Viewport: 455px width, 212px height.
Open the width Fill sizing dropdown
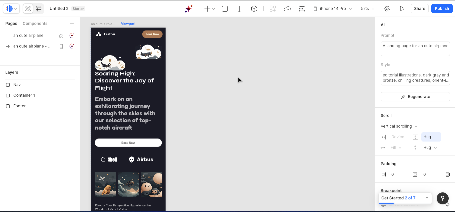point(396,148)
